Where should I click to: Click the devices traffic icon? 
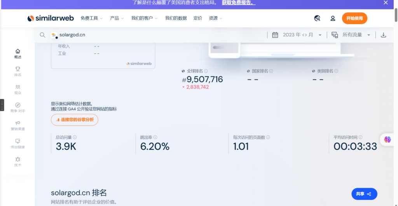pos(335,35)
